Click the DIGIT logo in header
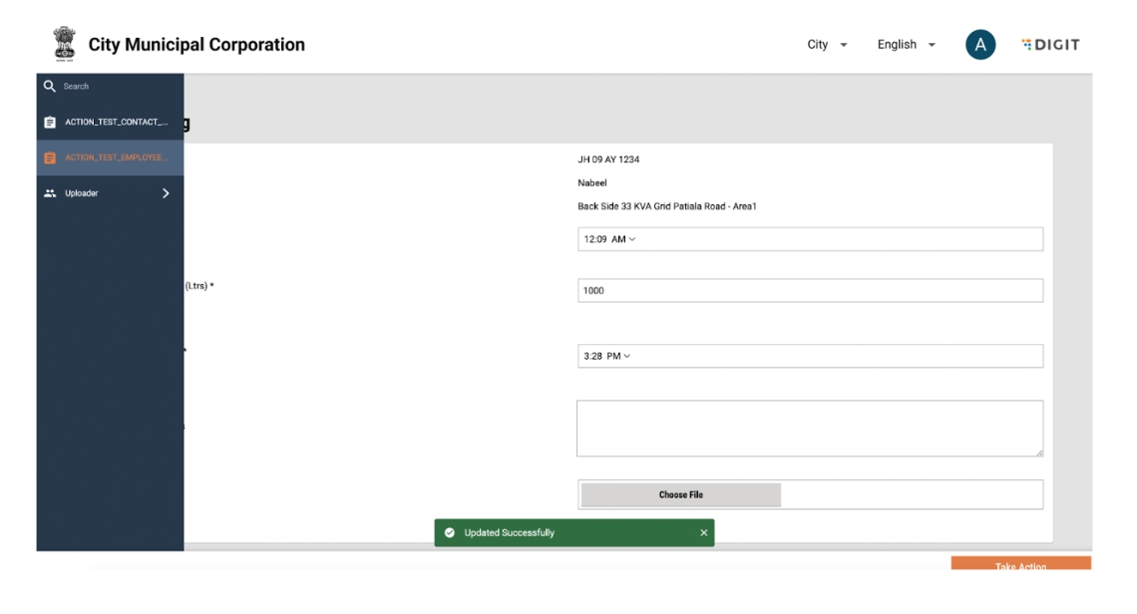 (1050, 45)
